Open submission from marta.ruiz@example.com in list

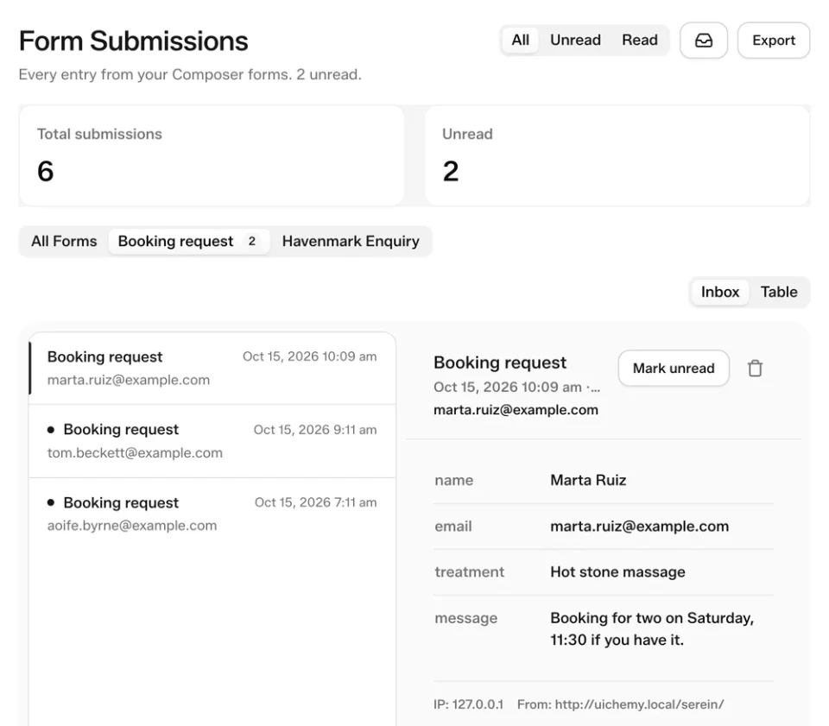point(212,369)
